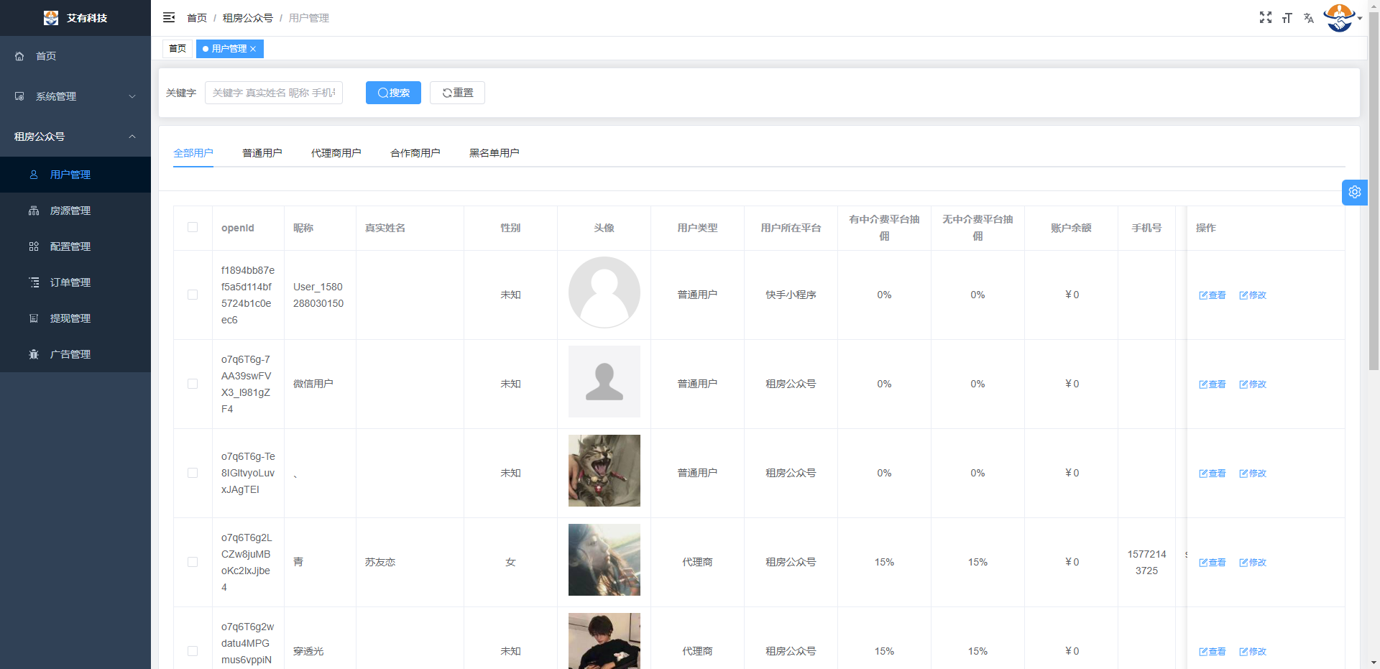Screen dimensions: 1380x669
Task: Click 查看 for User_1580288030150 row
Action: click(x=1213, y=295)
